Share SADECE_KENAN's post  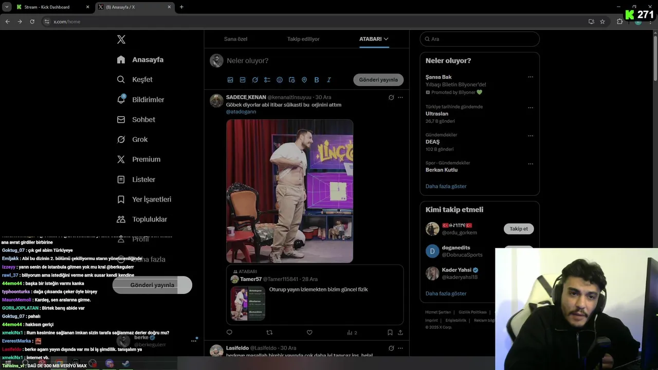tap(400, 332)
